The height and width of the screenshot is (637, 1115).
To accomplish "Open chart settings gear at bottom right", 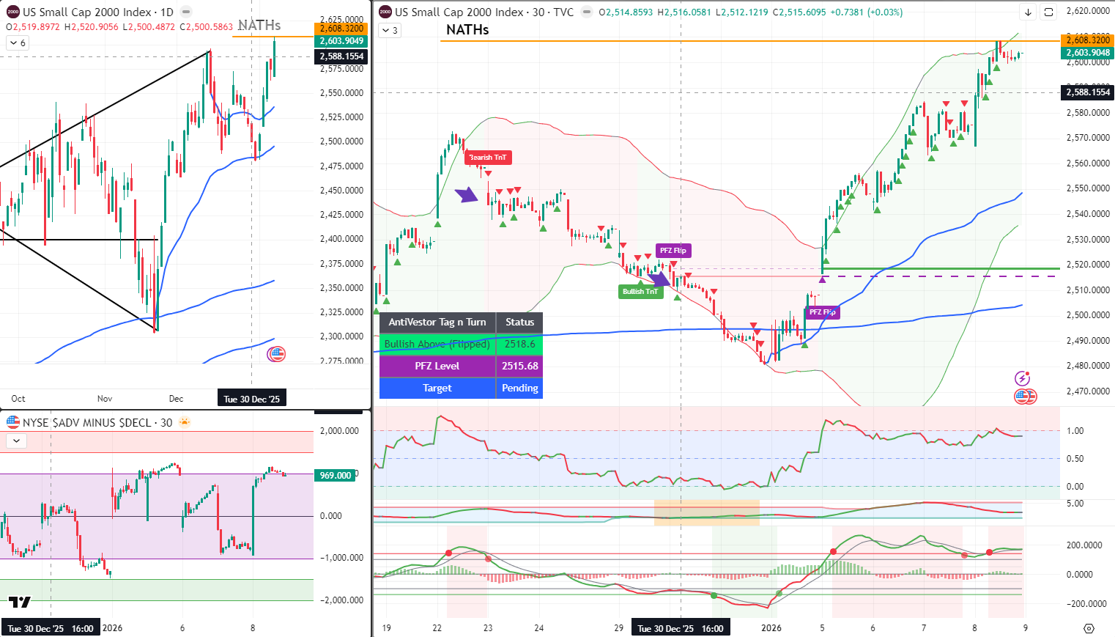I will tap(1089, 628).
